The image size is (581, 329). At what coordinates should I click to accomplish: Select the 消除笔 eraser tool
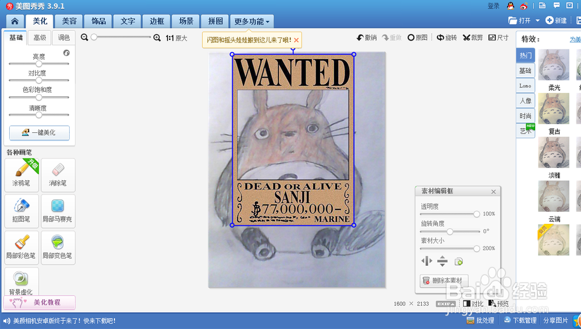tap(58, 175)
